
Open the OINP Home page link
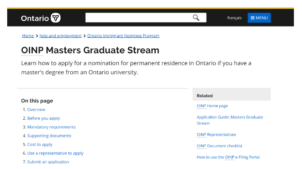point(212,106)
